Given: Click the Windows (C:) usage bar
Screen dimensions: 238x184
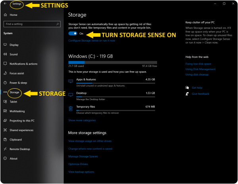Looking at the screenshot, I should tap(113, 63).
